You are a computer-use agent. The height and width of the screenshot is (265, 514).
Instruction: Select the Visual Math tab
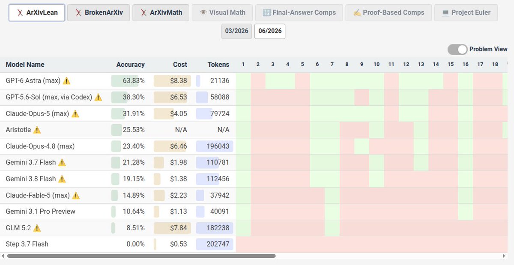pos(222,12)
